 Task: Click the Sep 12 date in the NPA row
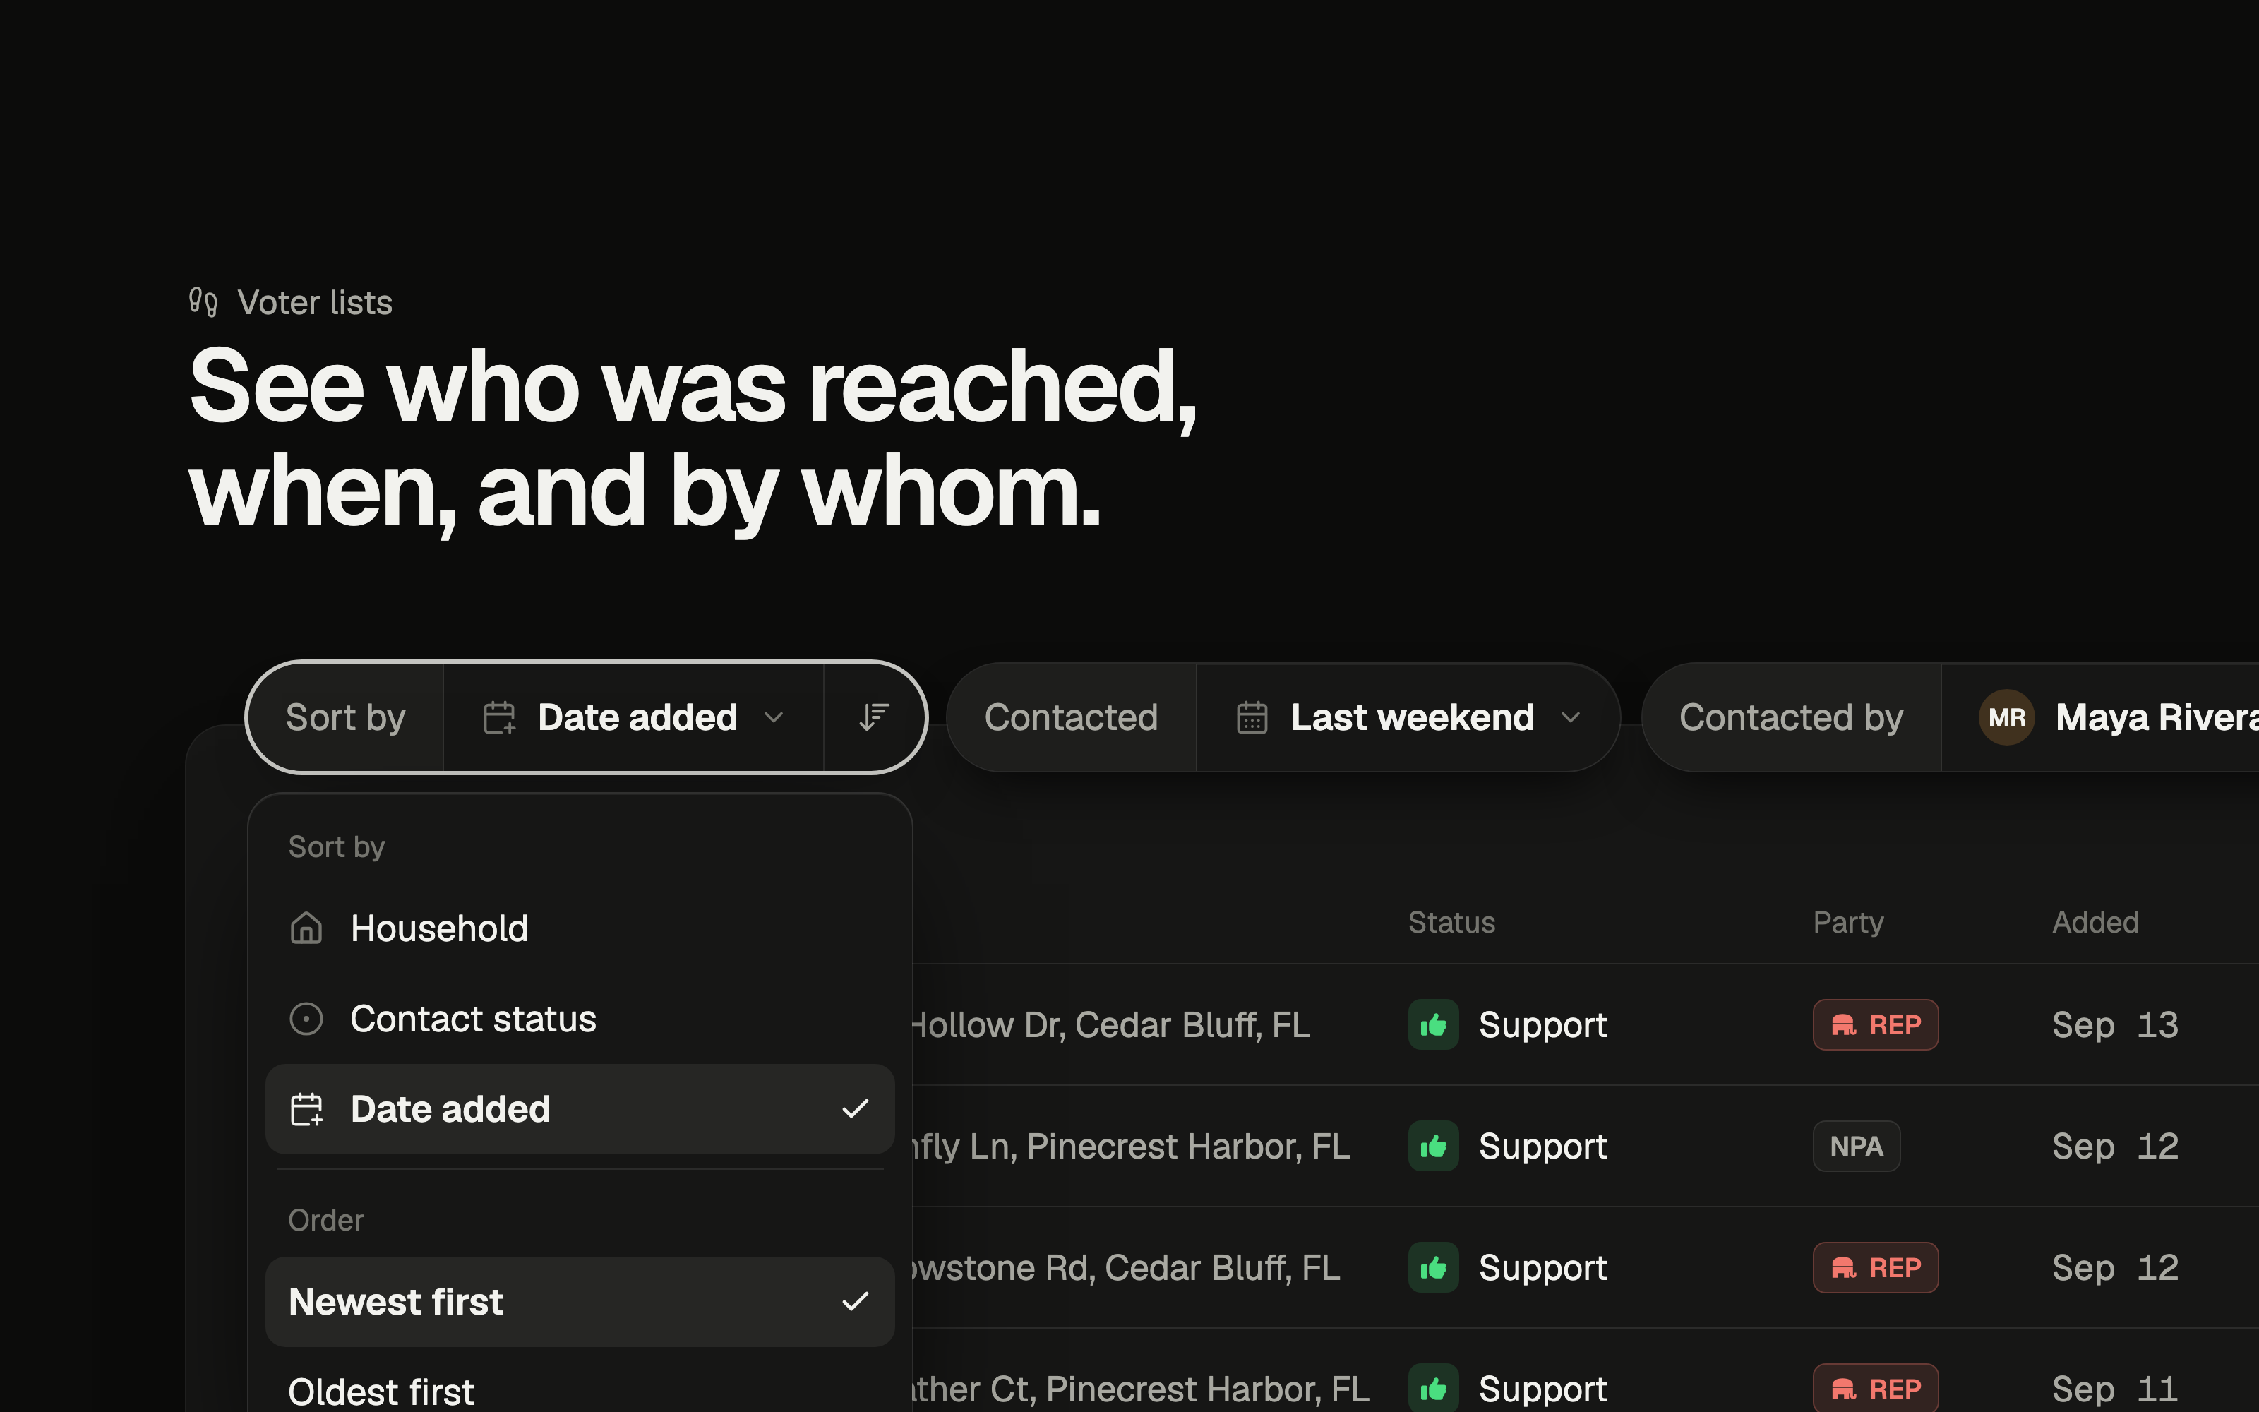point(2115,1146)
